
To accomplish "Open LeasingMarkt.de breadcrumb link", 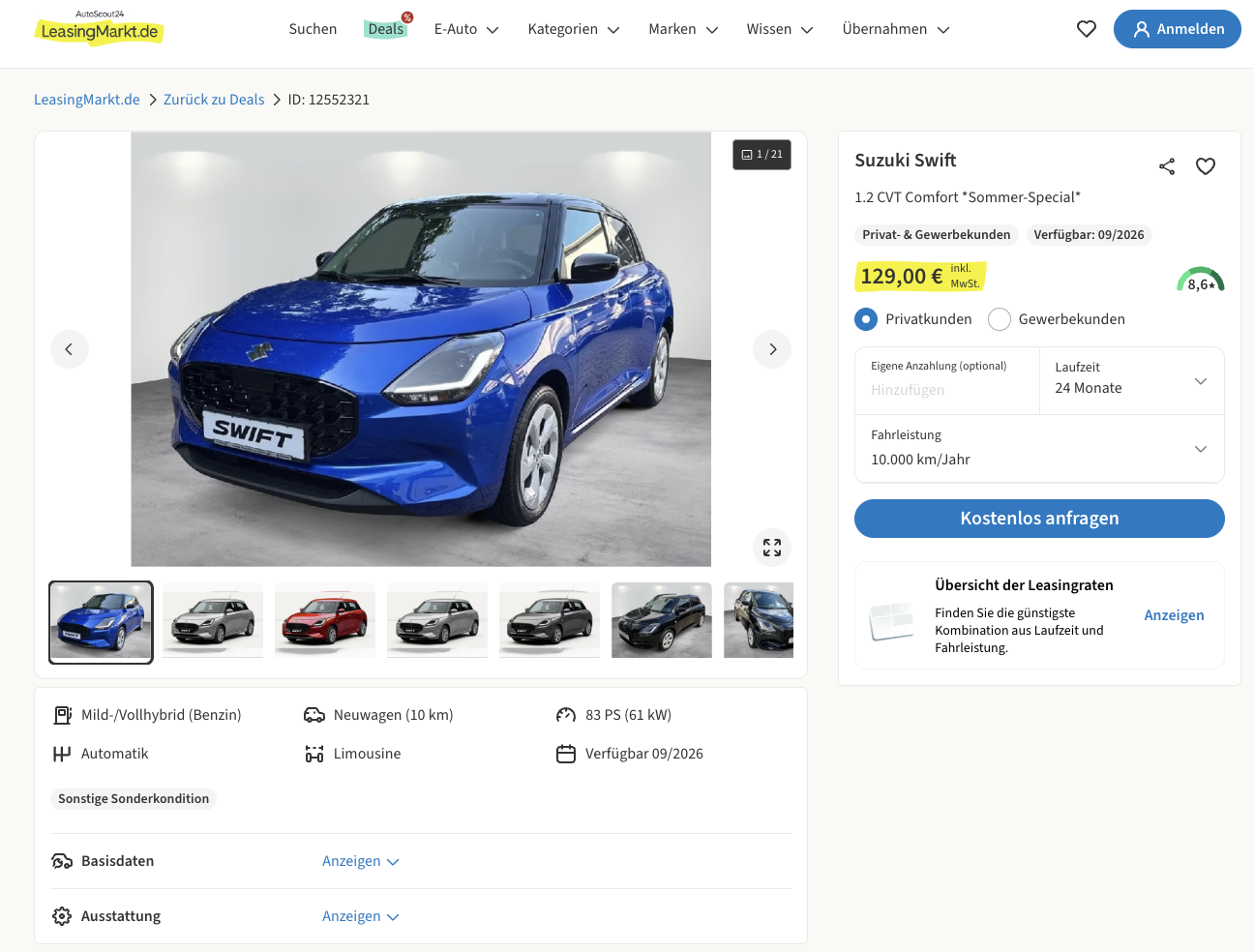I will 87,100.
